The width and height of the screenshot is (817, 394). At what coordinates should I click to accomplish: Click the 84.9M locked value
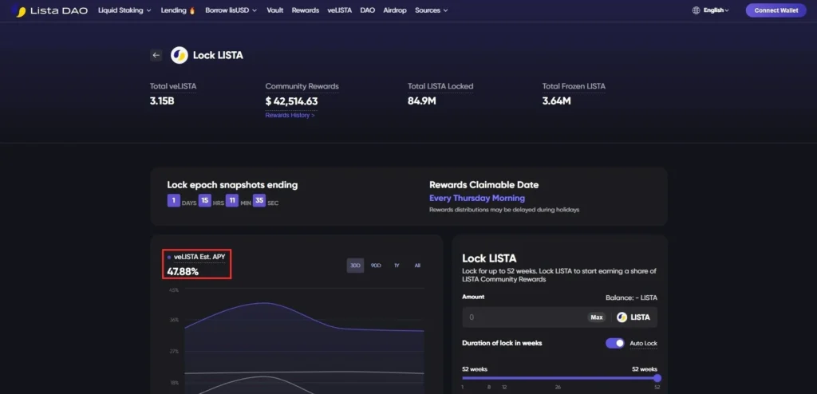pyautogui.click(x=421, y=101)
